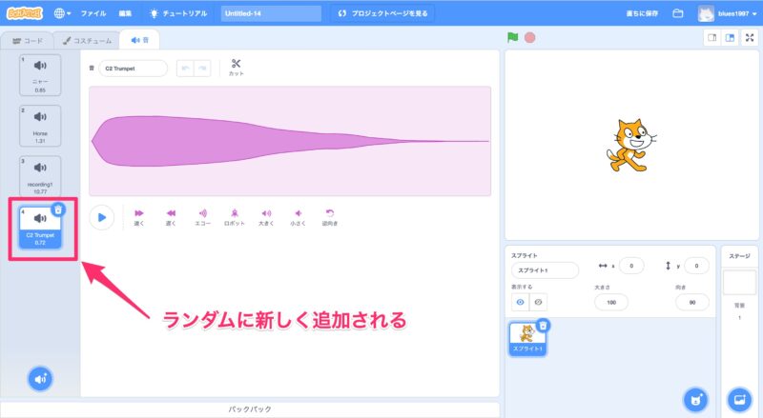This screenshot has width=763, height=418.
Task: Switch to the コスチューム tab
Action: (87, 40)
